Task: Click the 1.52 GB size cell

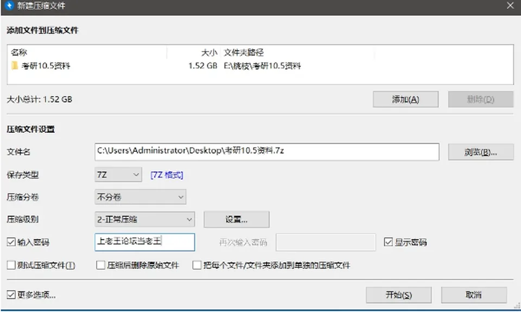Action: pos(202,66)
